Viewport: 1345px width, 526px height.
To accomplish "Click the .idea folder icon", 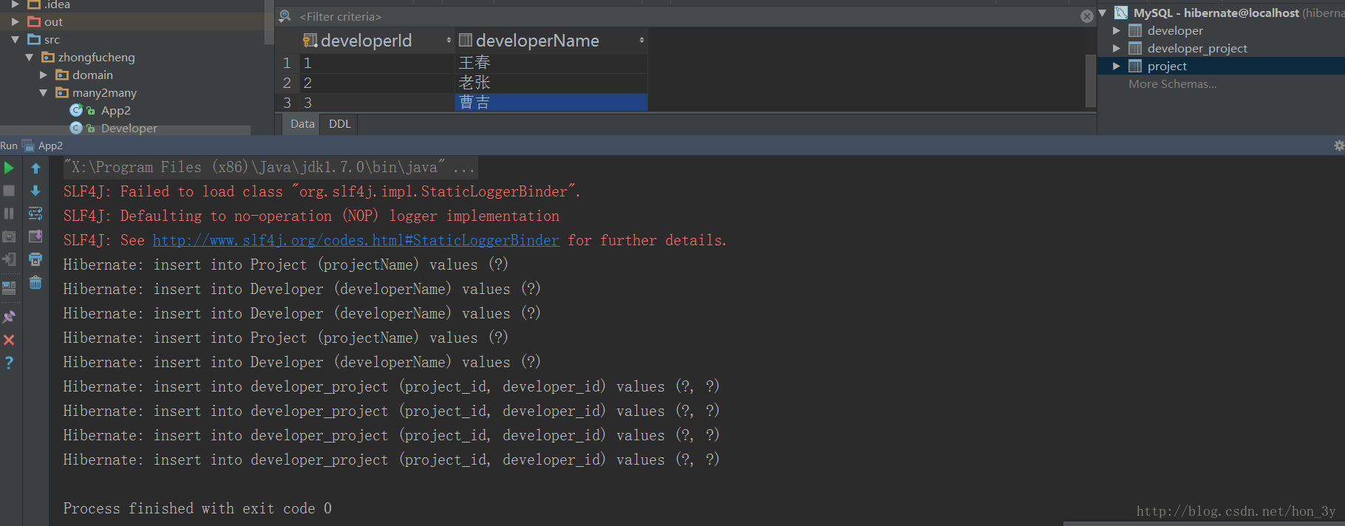I will [34, 4].
